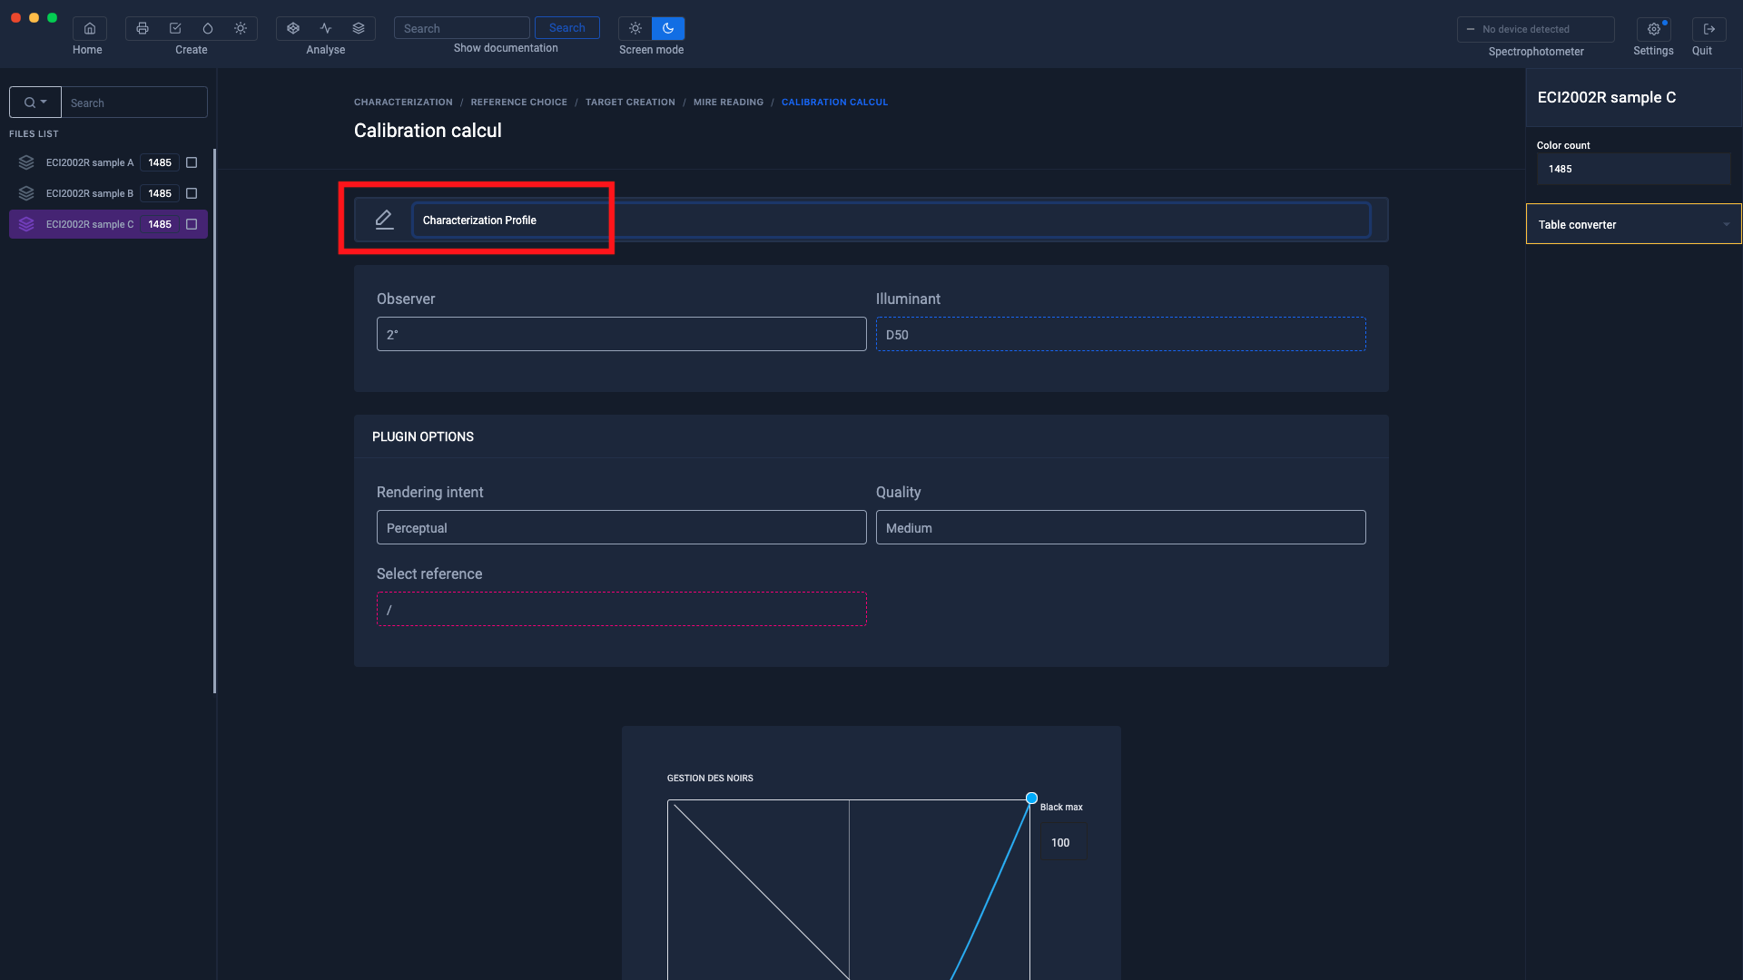Expand the Table converter panel

coord(1634,224)
